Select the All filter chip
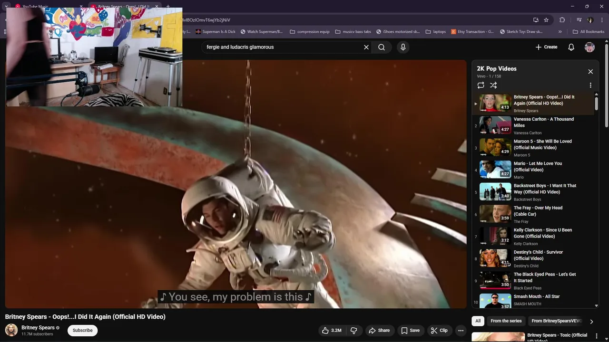 point(478,321)
